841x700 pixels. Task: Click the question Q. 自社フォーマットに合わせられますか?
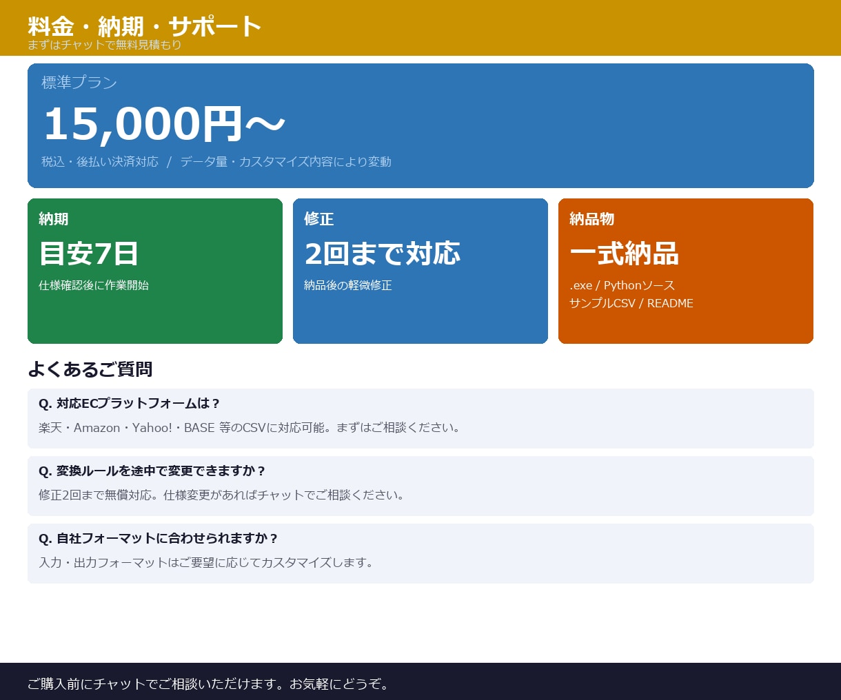tap(159, 539)
